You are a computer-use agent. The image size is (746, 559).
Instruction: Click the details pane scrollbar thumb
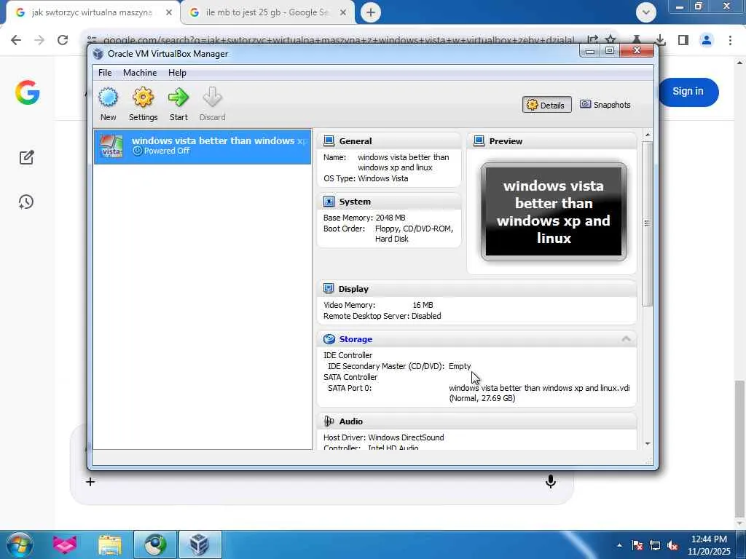point(647,223)
